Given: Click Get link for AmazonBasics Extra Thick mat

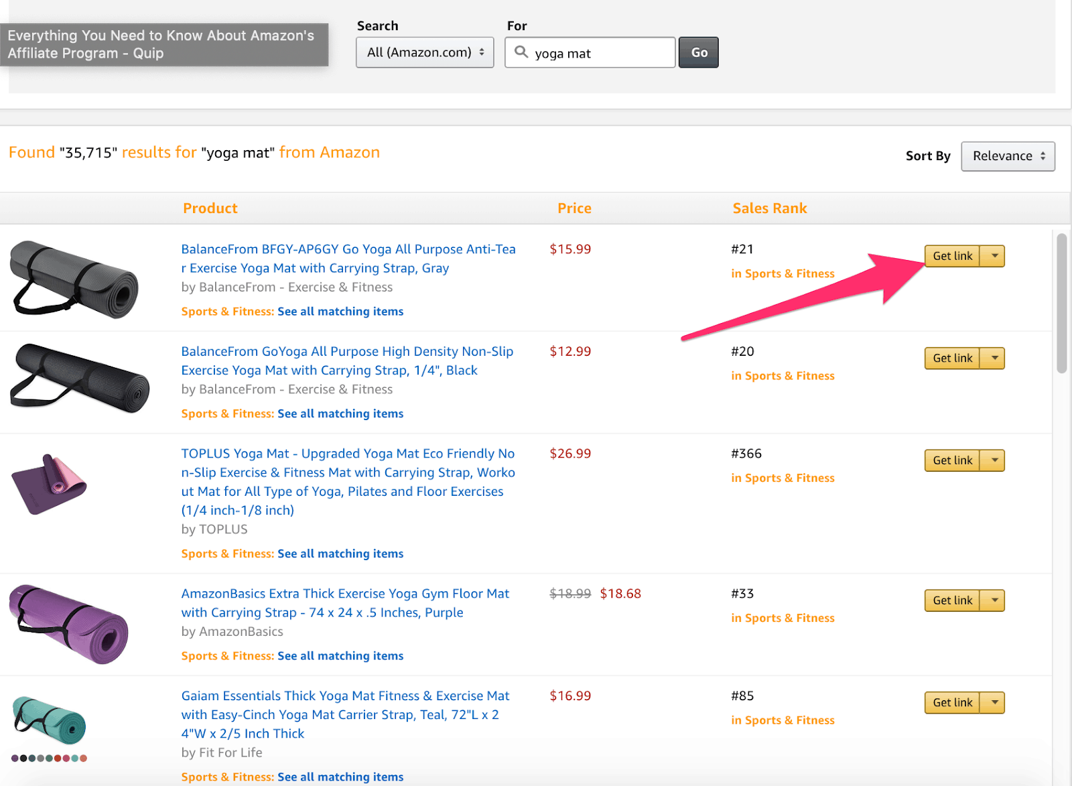Looking at the screenshot, I should [952, 600].
